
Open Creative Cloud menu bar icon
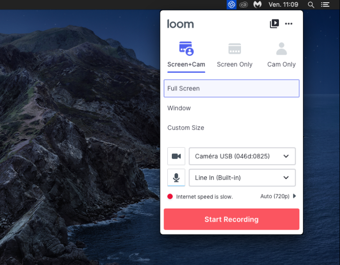244,5
